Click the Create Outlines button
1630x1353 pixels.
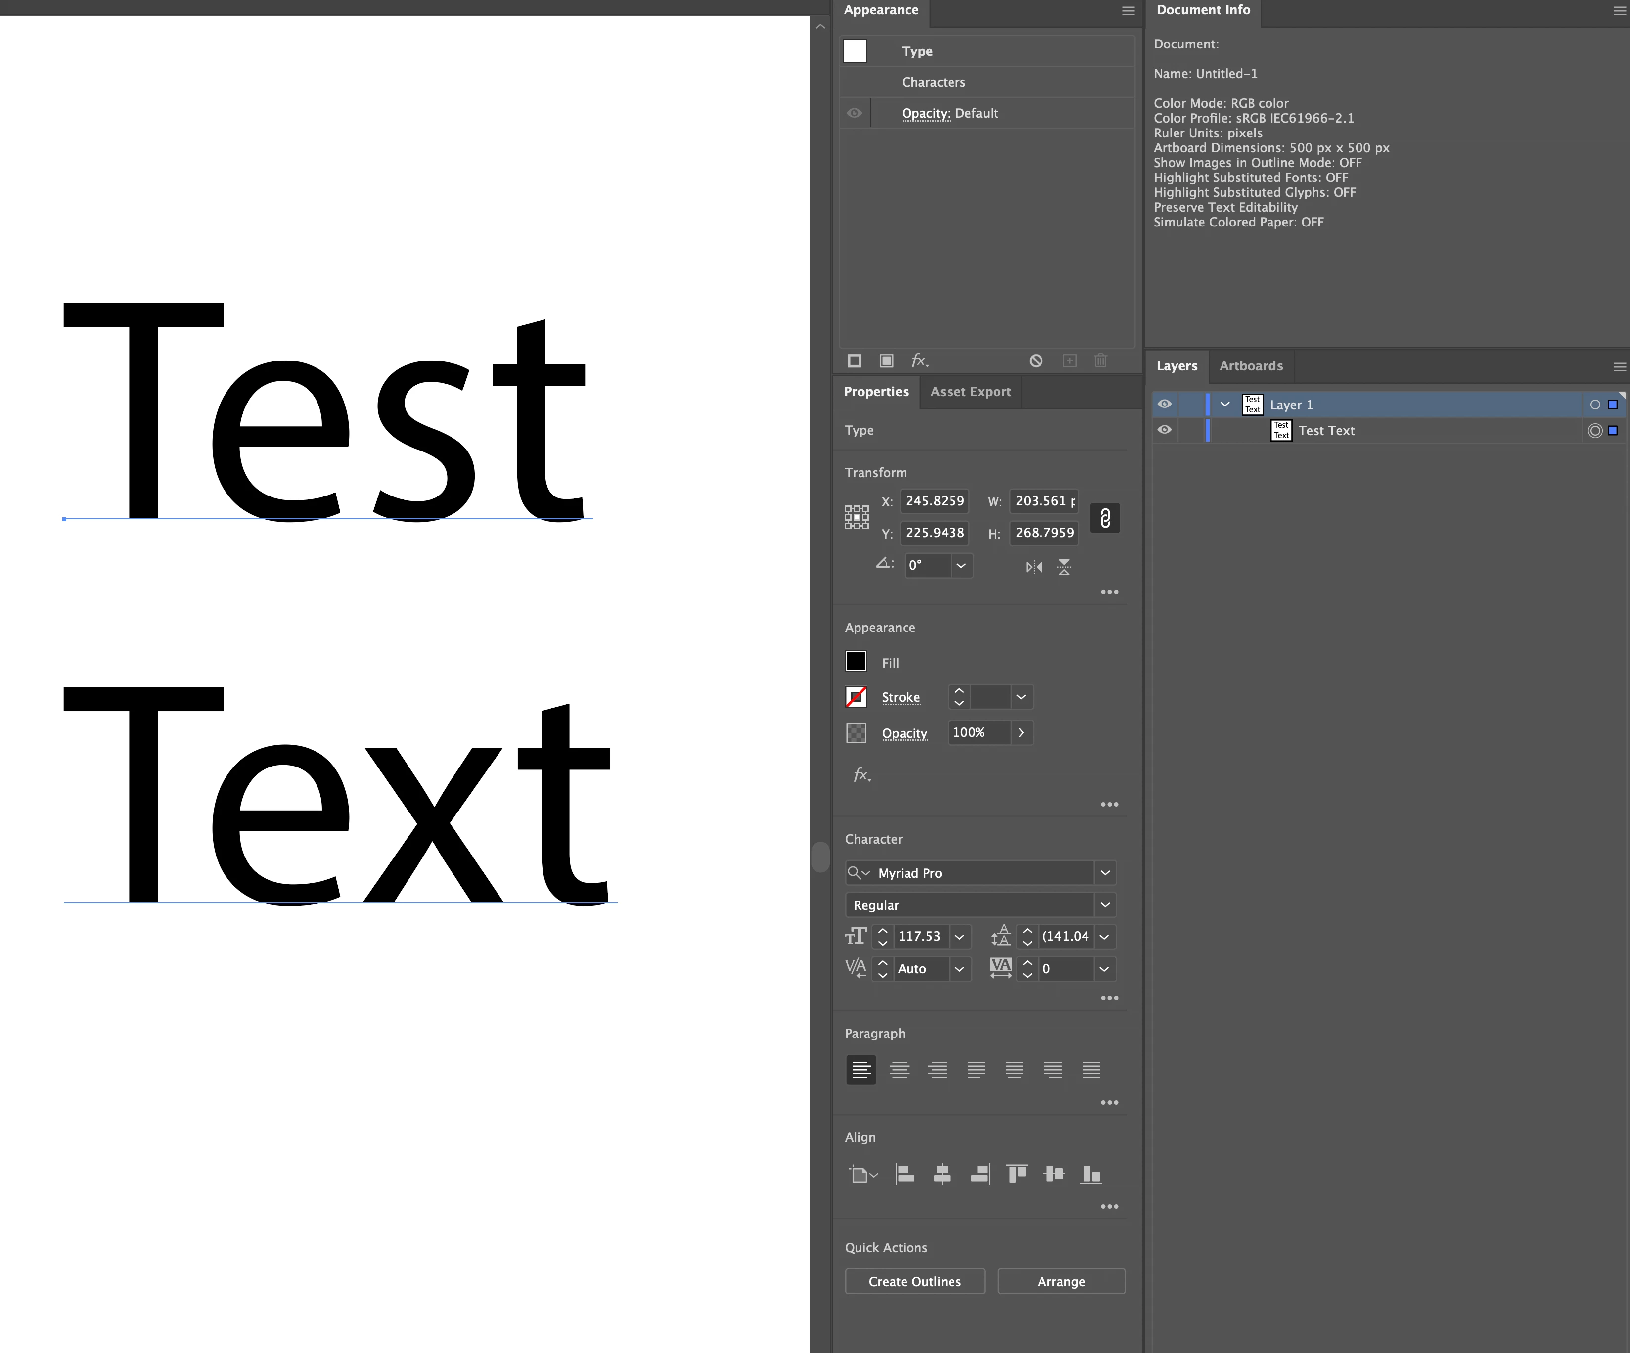[x=914, y=1281]
